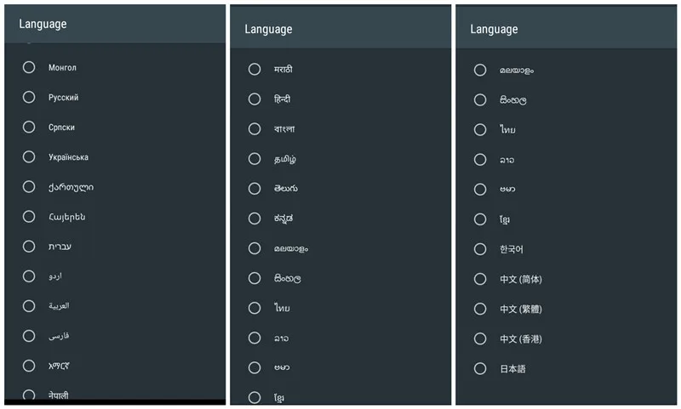Choose the العربية (Arabic) radio button
The width and height of the screenshot is (681, 409).
(x=29, y=306)
